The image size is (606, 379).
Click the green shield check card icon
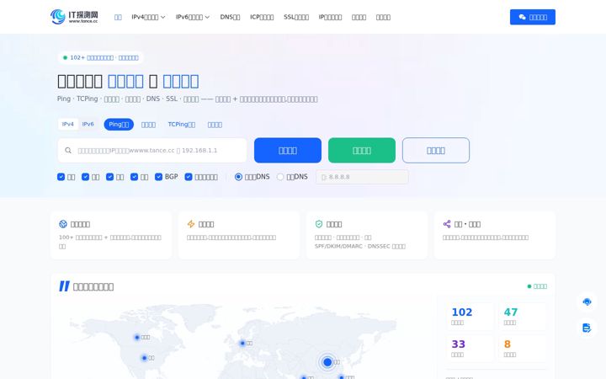tap(319, 224)
